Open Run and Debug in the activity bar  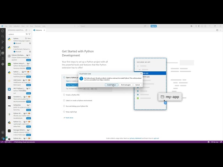pos(3,47)
